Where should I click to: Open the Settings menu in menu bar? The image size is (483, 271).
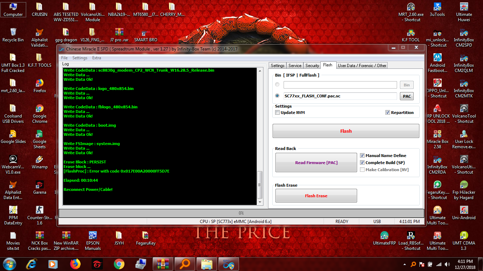click(x=80, y=58)
